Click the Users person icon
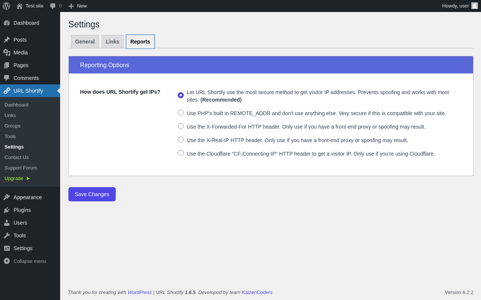The width and height of the screenshot is (481, 300). (7, 223)
